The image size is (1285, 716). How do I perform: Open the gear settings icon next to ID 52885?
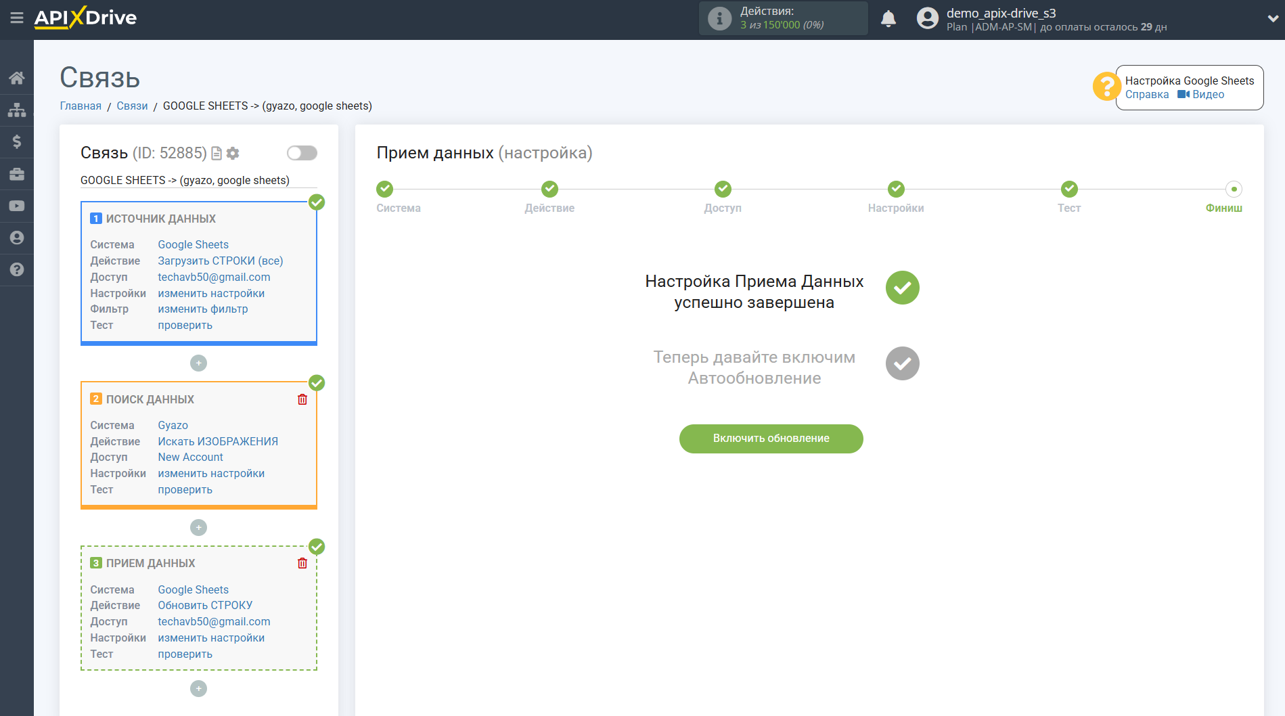pos(233,153)
